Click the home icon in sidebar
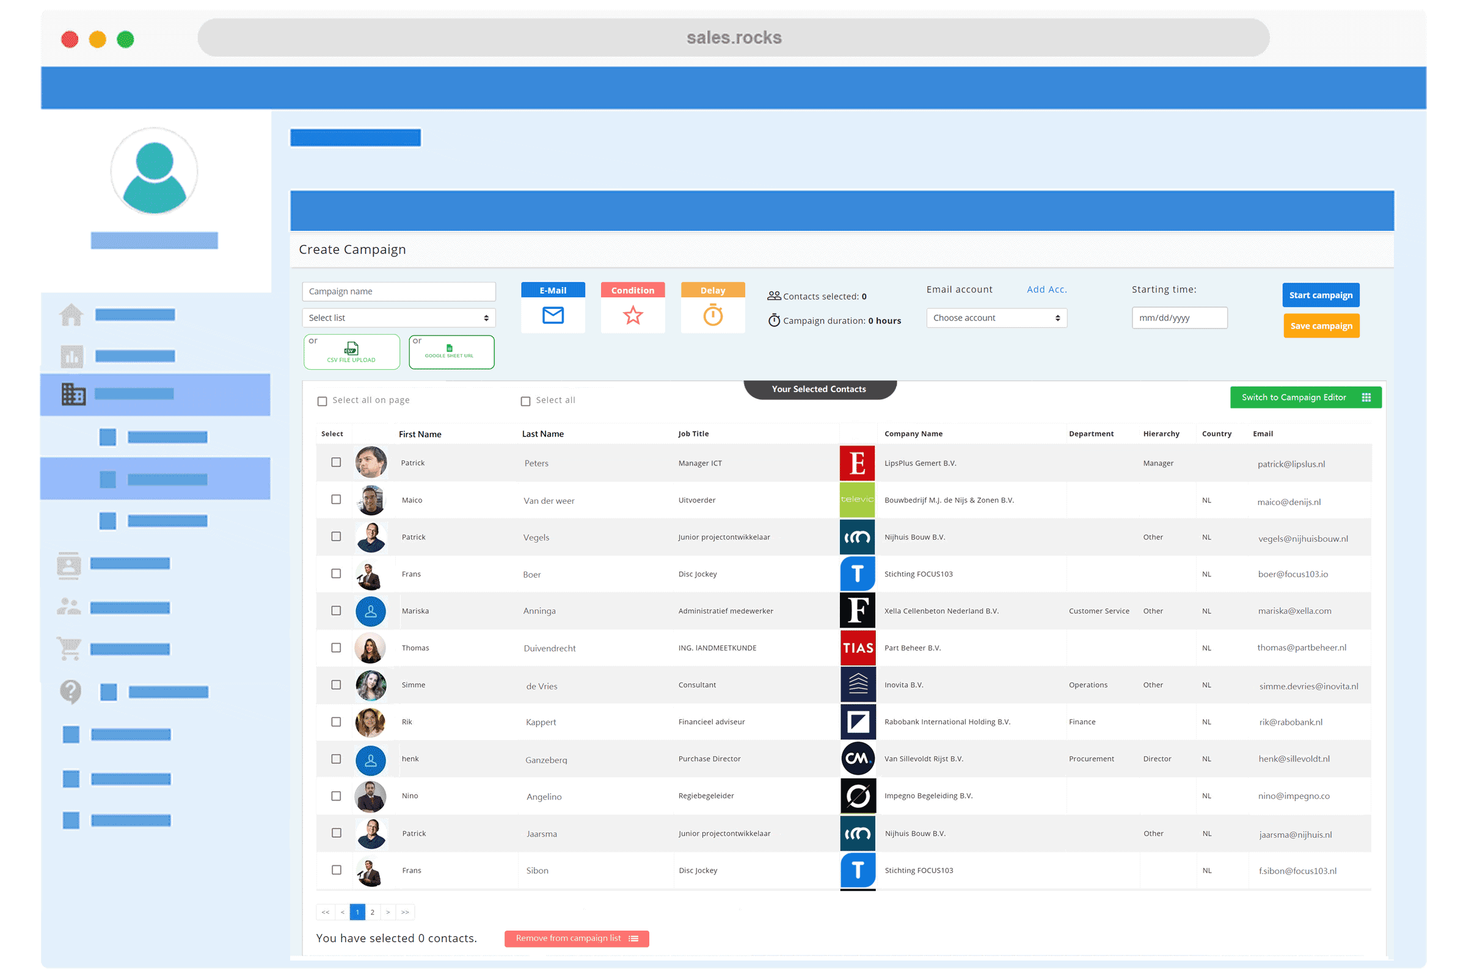The image size is (1466, 977). pos(71,314)
